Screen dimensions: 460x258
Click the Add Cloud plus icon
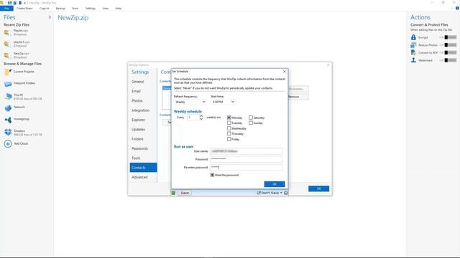pyautogui.click(x=8, y=143)
